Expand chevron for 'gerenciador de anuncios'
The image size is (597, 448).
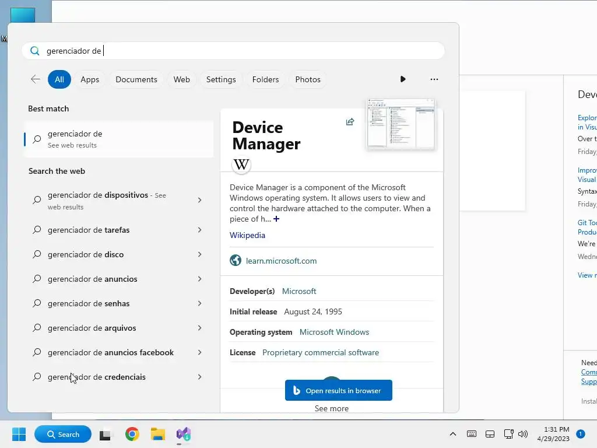[x=199, y=279]
